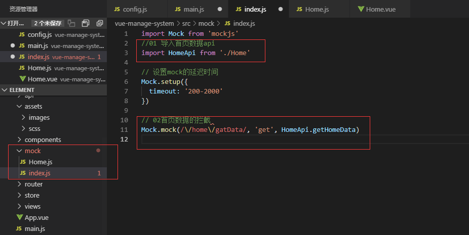Click the Mock.setup line in the editor
The image size is (469, 235).
165,81
